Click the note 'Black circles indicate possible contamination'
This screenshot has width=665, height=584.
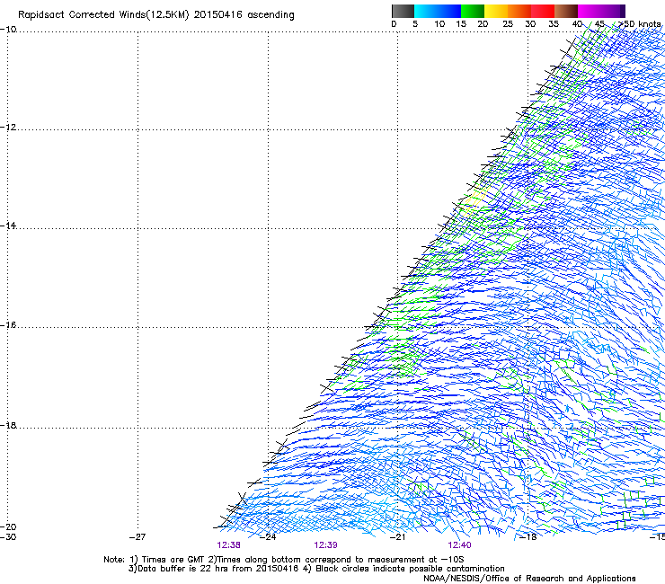(410, 569)
